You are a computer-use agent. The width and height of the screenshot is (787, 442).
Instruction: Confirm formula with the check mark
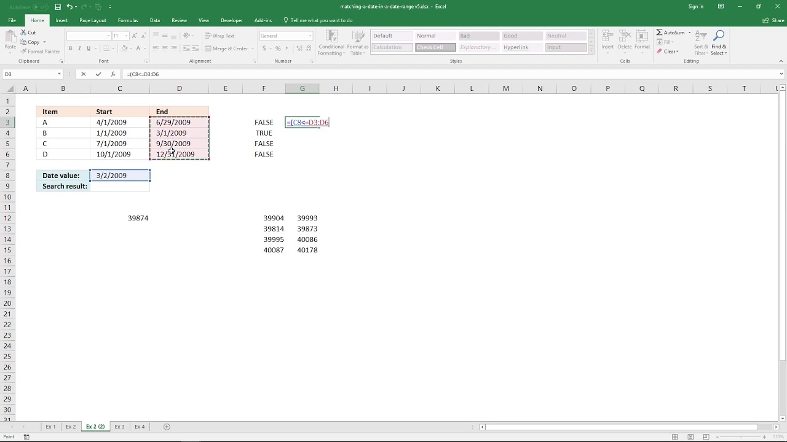(98, 74)
